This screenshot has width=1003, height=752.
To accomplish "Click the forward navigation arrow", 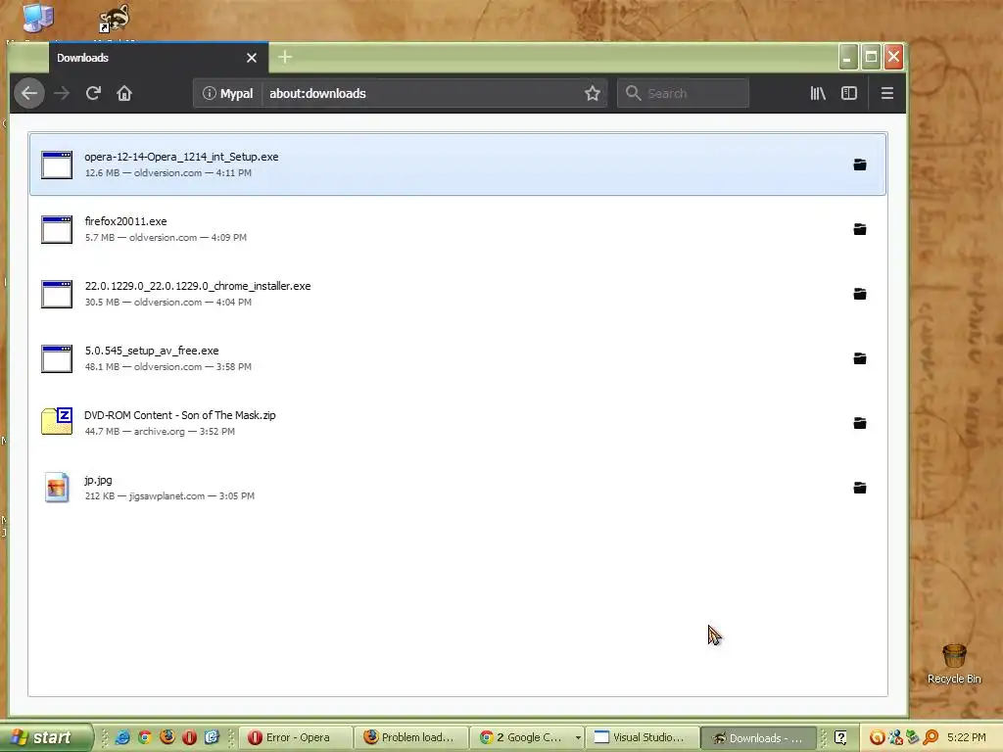I will coord(62,93).
